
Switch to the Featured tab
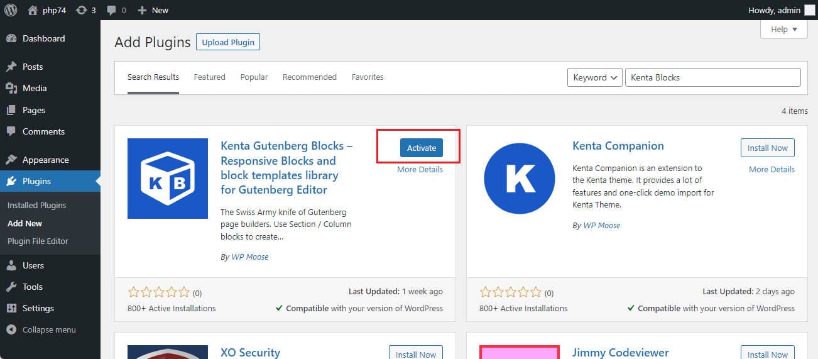(x=209, y=77)
